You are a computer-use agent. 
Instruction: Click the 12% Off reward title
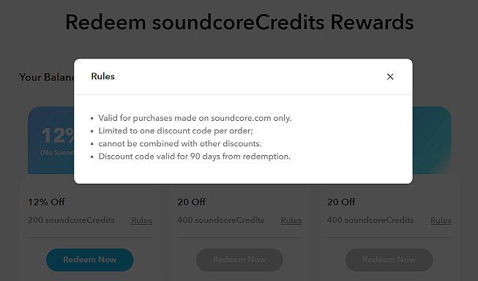[x=46, y=202]
